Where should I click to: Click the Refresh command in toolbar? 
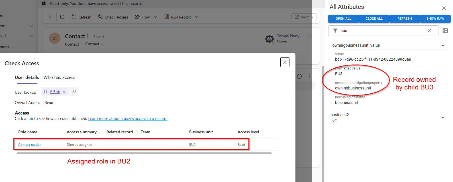pyautogui.click(x=81, y=17)
